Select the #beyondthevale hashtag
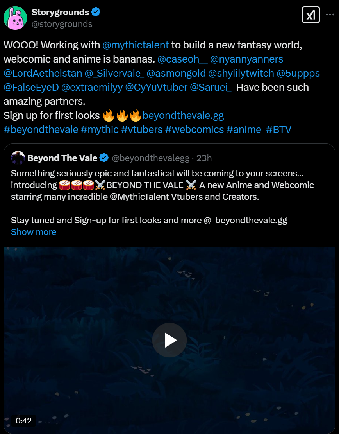 tap(41, 129)
